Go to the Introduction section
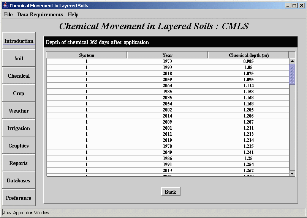The image size is (307, 218). [x=19, y=41]
